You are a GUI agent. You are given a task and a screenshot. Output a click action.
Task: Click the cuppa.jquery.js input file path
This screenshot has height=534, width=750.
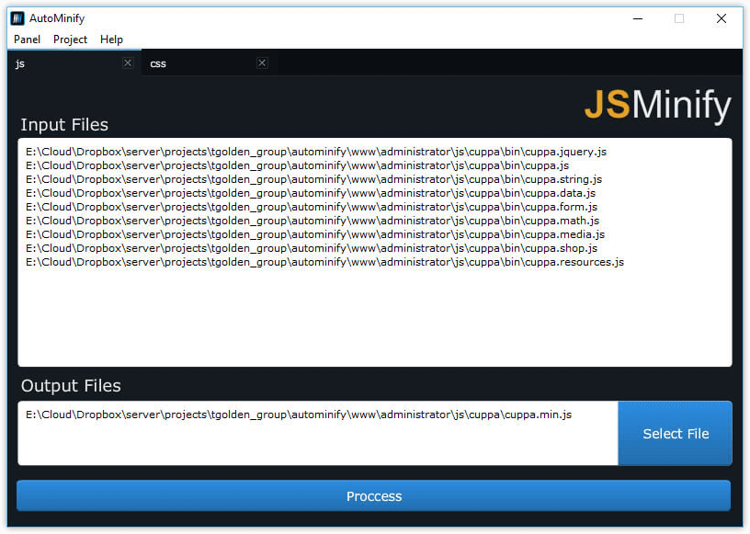[x=316, y=152]
